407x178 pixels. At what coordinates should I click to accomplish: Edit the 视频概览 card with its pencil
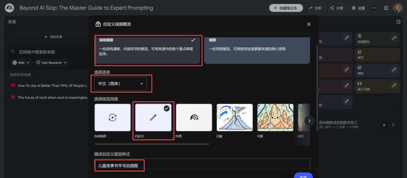coord(394,38)
